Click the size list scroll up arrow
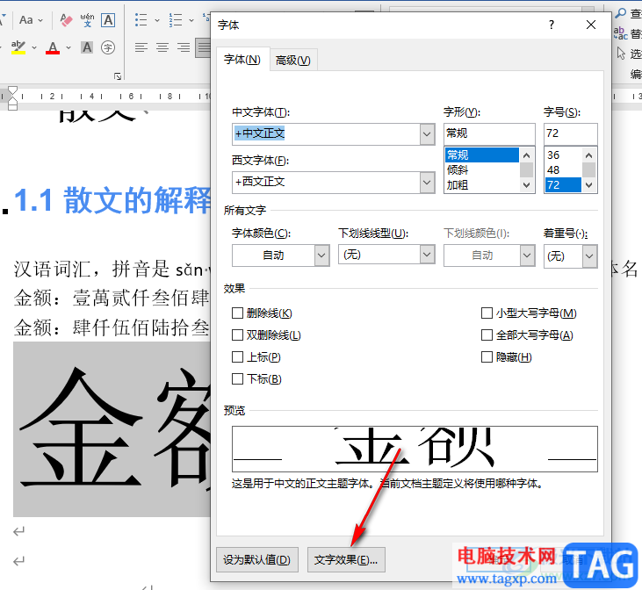The height and width of the screenshot is (590, 642). coord(588,155)
